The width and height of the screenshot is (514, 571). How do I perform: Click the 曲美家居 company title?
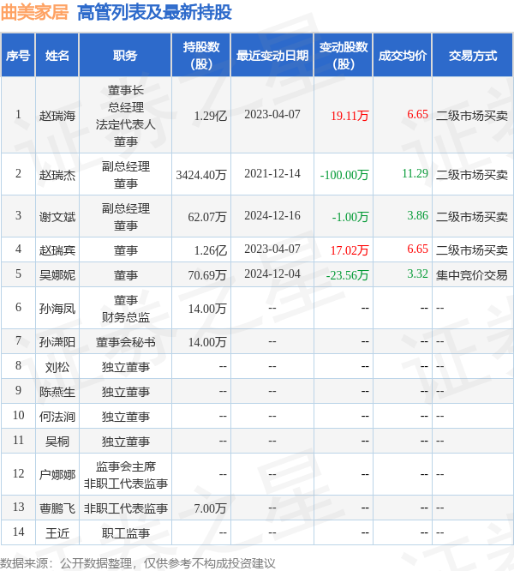[34, 12]
